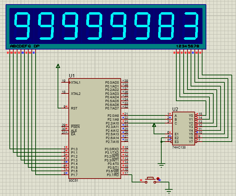
Task: Click the Y4 output label on U2
Action: coord(191,130)
